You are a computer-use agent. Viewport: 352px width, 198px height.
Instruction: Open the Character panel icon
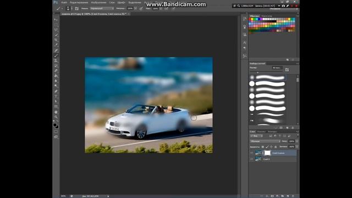[x=245, y=42]
